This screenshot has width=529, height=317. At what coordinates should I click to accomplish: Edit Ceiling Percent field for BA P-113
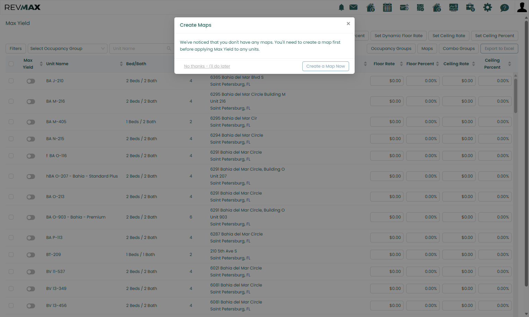point(495,238)
